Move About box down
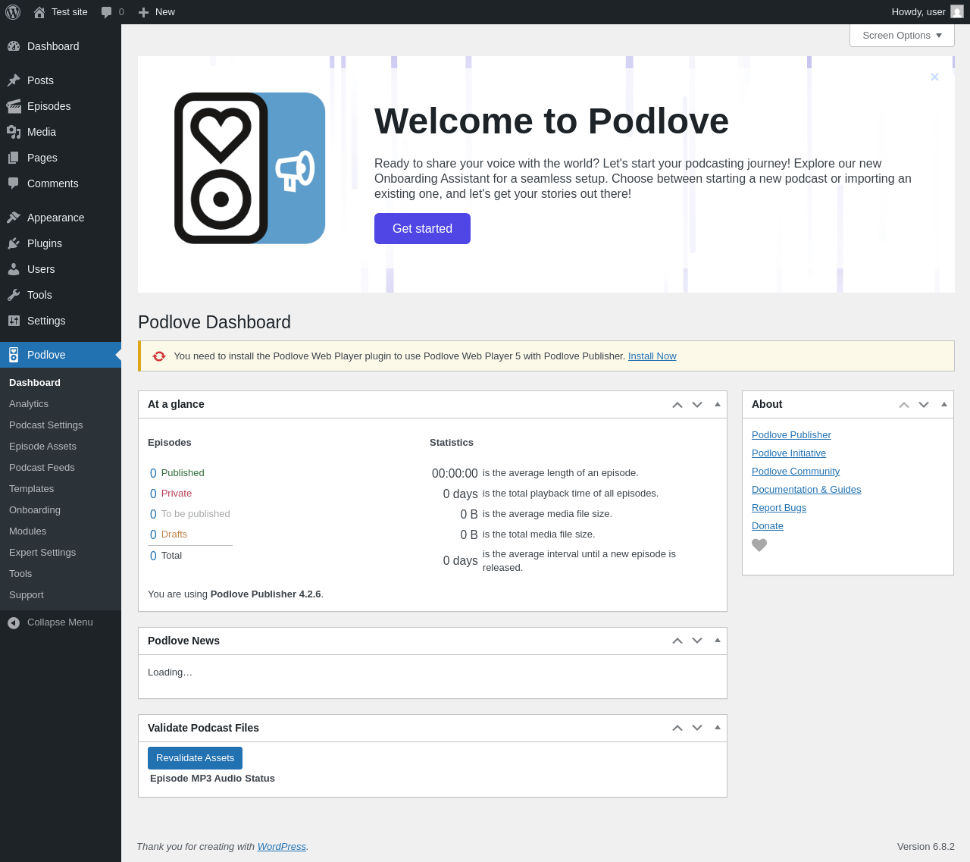 (x=924, y=405)
